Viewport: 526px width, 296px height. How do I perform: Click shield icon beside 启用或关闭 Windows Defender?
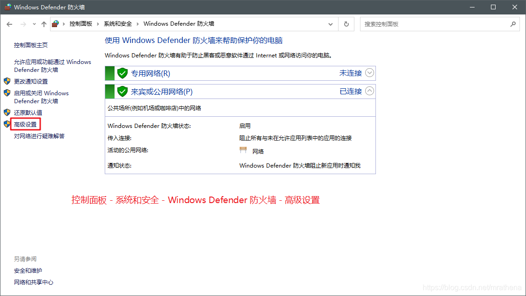[7, 93]
